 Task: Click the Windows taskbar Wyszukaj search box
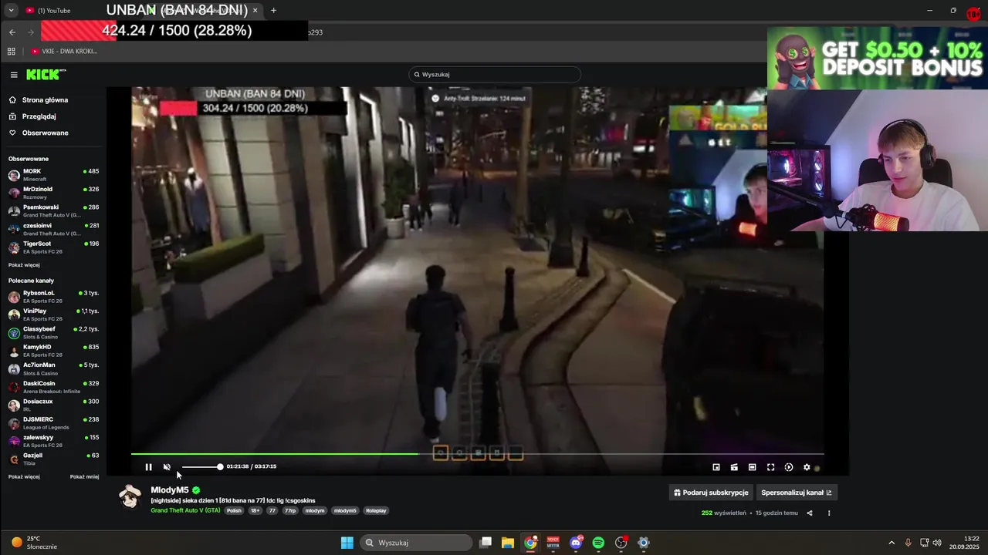(x=416, y=543)
